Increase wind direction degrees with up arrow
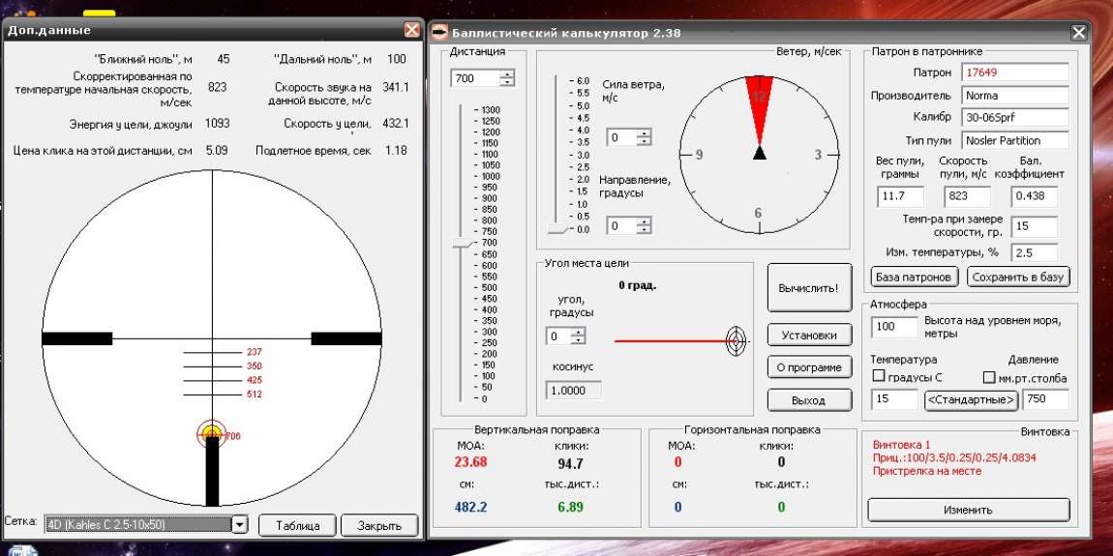This screenshot has width=1113, height=556. click(x=645, y=221)
